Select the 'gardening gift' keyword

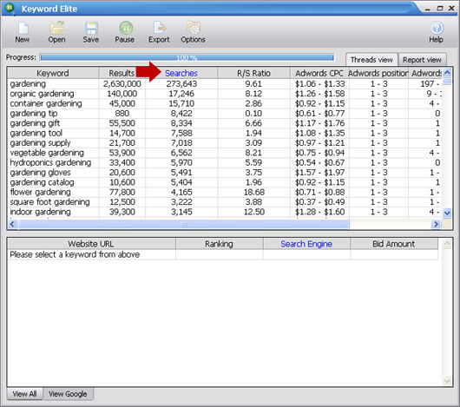pos(35,123)
